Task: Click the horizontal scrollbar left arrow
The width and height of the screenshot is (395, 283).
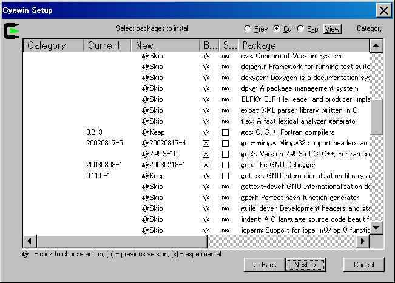Action: 30,241
